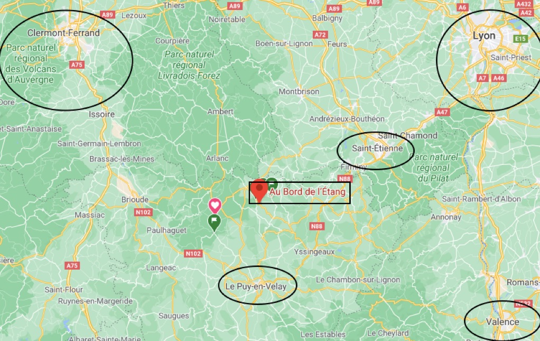Select the Clermont-Ferrand city label
540x341 pixels.
tap(63, 33)
